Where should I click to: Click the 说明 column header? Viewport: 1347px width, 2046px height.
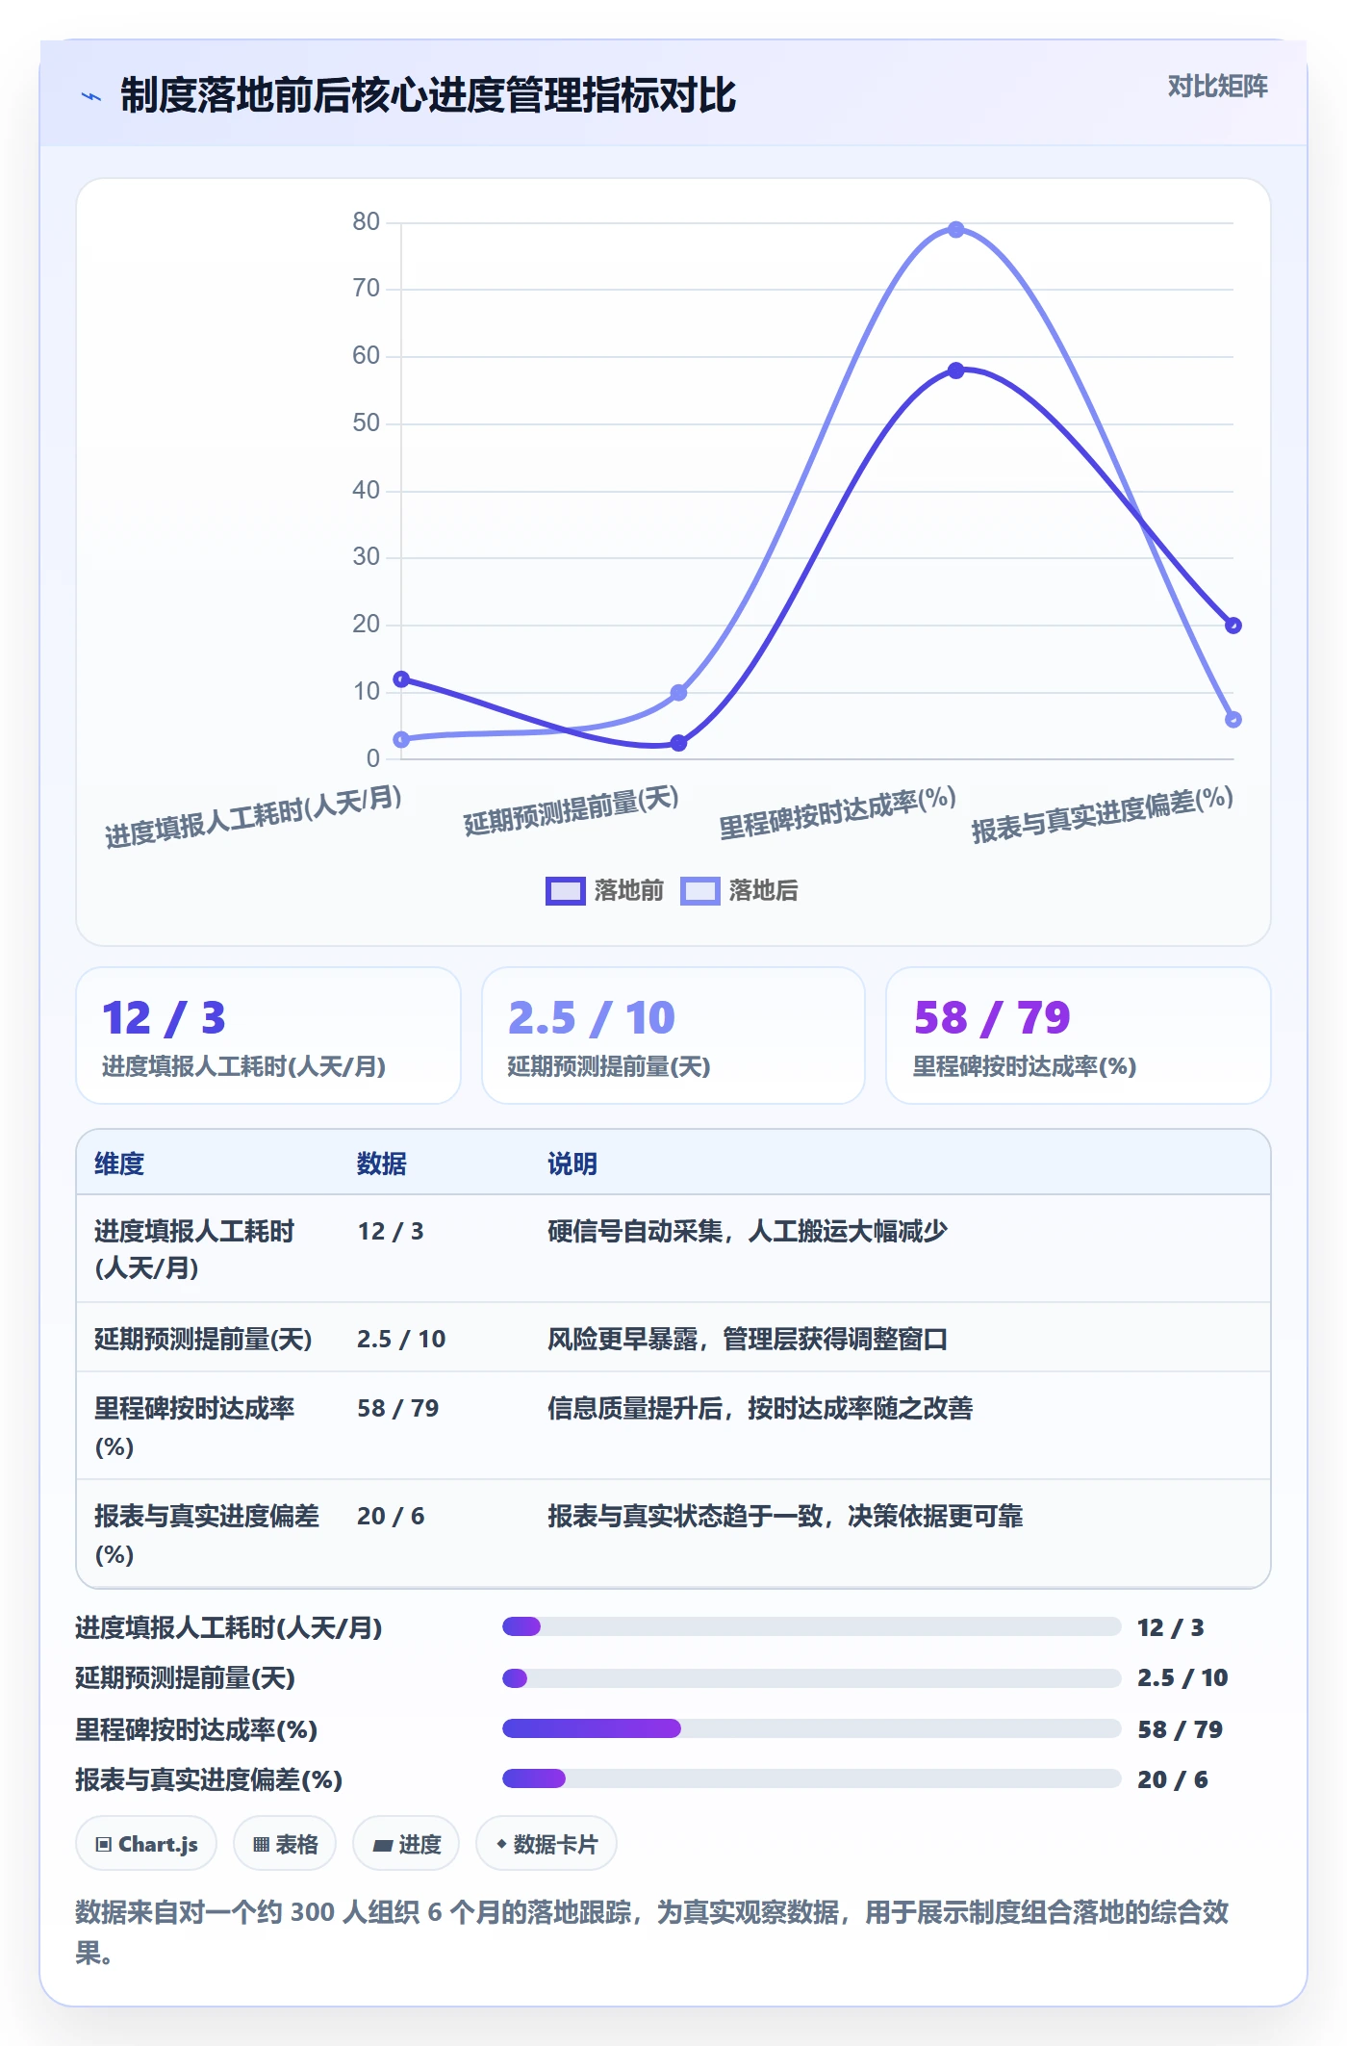pos(572,1164)
